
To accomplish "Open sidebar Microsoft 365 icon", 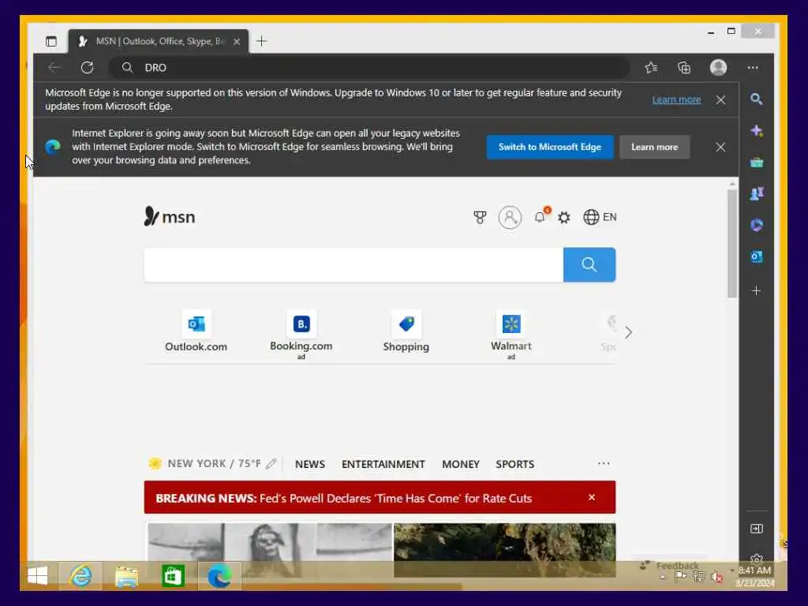I will pyautogui.click(x=757, y=225).
